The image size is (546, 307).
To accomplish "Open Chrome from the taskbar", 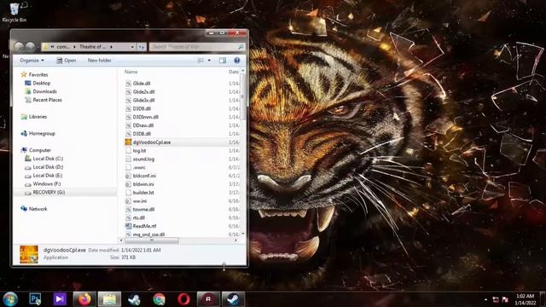I will (x=160, y=299).
